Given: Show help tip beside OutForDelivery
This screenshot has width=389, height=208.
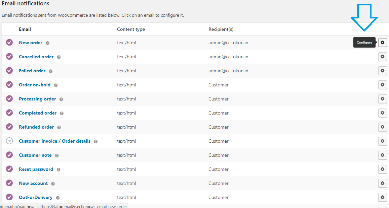Looking at the screenshot, I should pos(58,198).
